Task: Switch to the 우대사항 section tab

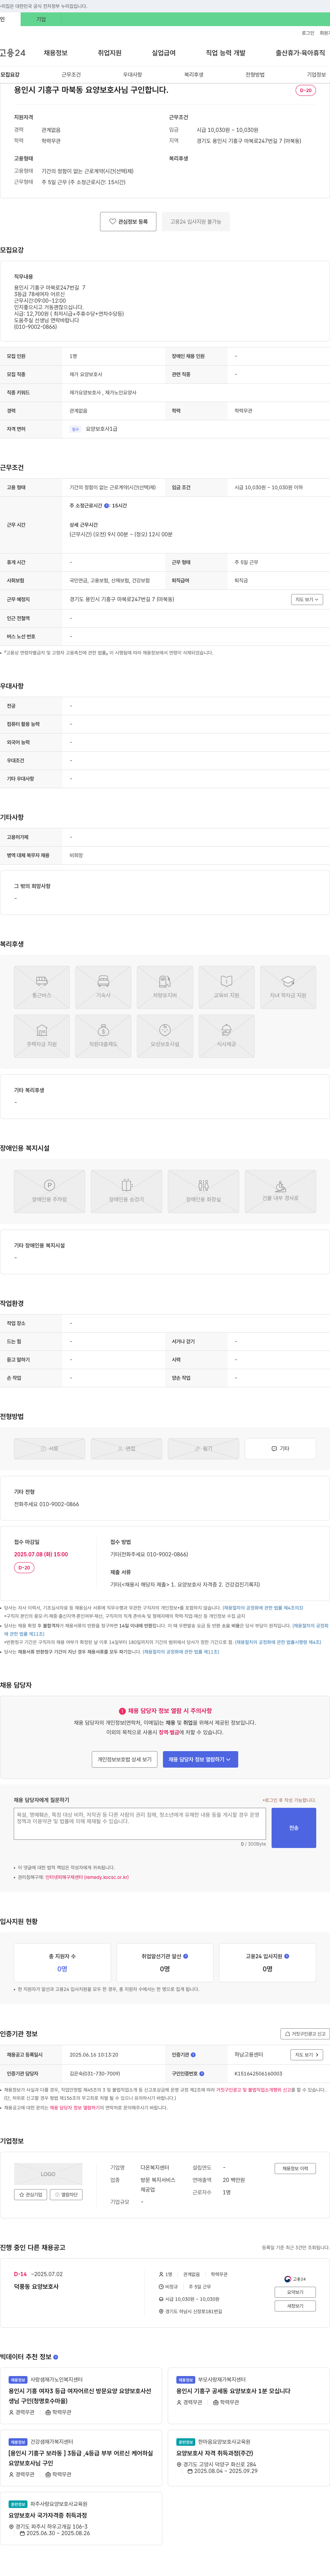Action: point(132,75)
